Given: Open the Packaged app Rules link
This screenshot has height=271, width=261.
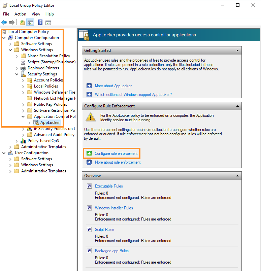Looking at the screenshot, I should 112,251.
